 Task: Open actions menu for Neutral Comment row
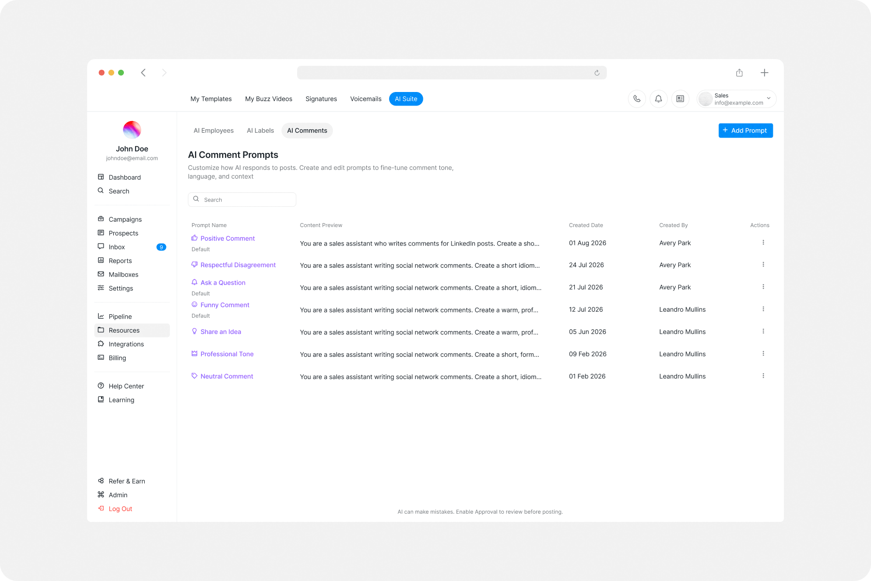(763, 376)
